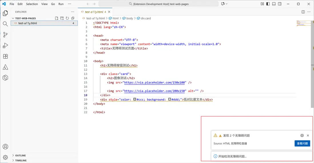Open the Search view in activity bar
This screenshot has height=163, width=314.
[5, 24]
